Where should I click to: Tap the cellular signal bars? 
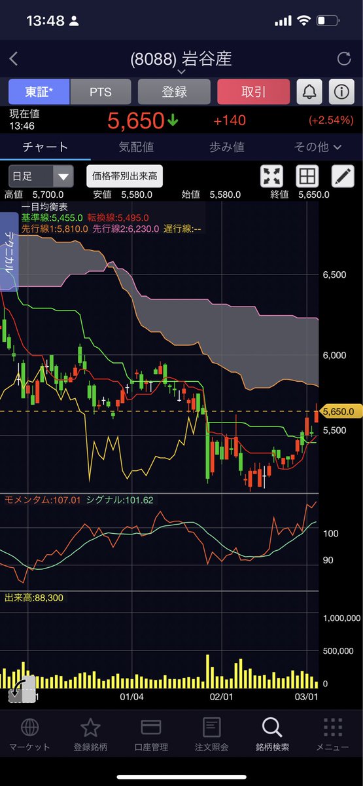tap(283, 21)
